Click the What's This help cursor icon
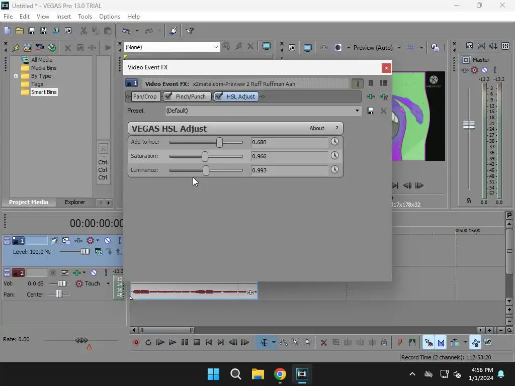Image resolution: width=515 pixels, height=386 pixels. tap(190, 31)
